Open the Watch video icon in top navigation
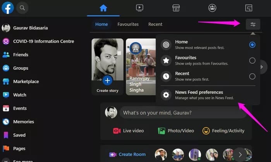This screenshot has height=162, width=271. (x=139, y=8)
